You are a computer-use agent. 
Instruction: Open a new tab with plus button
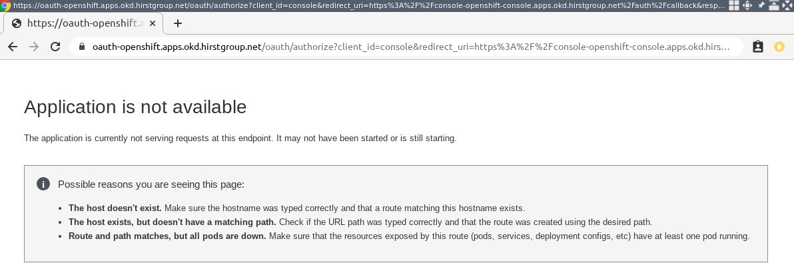(x=177, y=23)
